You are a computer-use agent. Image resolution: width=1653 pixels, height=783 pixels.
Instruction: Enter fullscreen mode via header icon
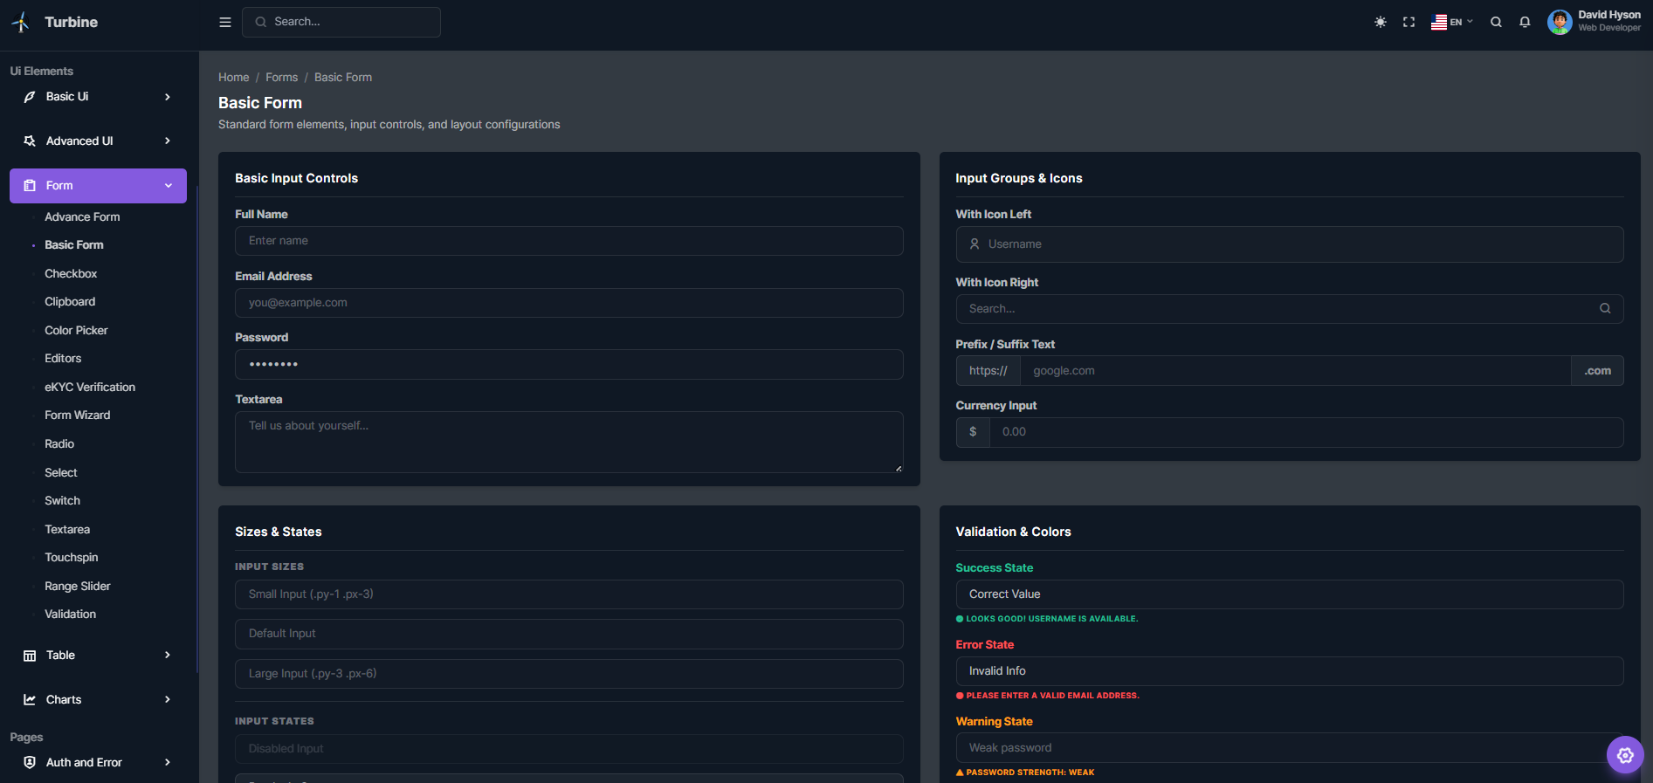coord(1409,23)
